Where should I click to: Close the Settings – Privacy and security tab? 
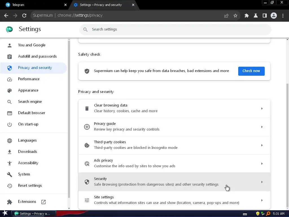tap(133, 5)
